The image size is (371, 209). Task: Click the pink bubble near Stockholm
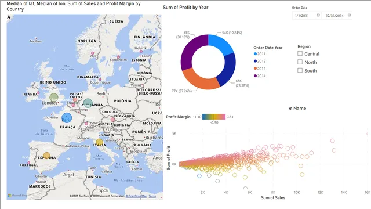[118, 57]
